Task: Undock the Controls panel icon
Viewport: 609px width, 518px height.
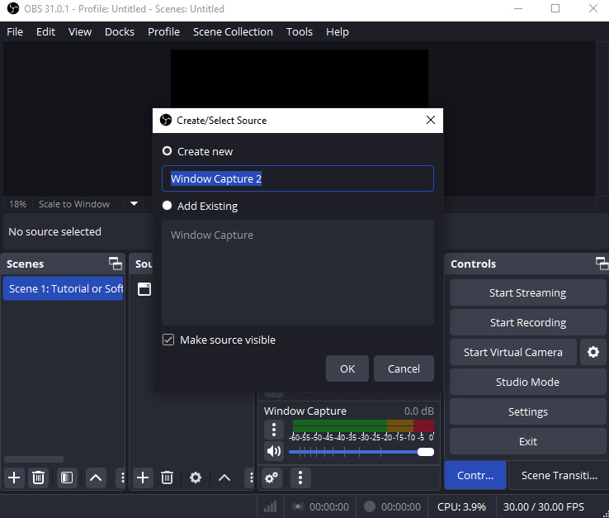Action: 602,264
